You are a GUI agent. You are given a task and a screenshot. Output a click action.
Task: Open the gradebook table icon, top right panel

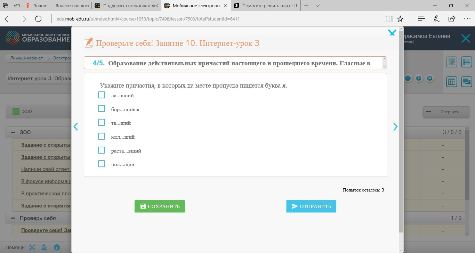point(466,62)
